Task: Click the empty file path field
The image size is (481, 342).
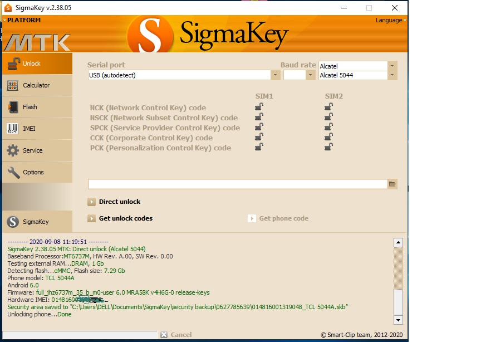Action: pyautogui.click(x=238, y=184)
